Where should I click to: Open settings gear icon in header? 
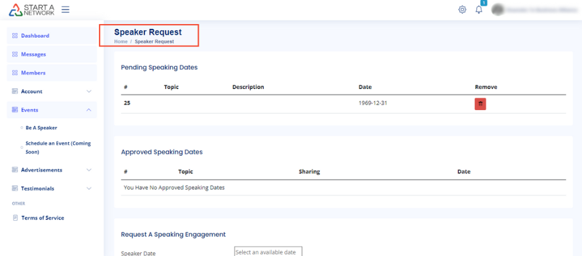462,10
